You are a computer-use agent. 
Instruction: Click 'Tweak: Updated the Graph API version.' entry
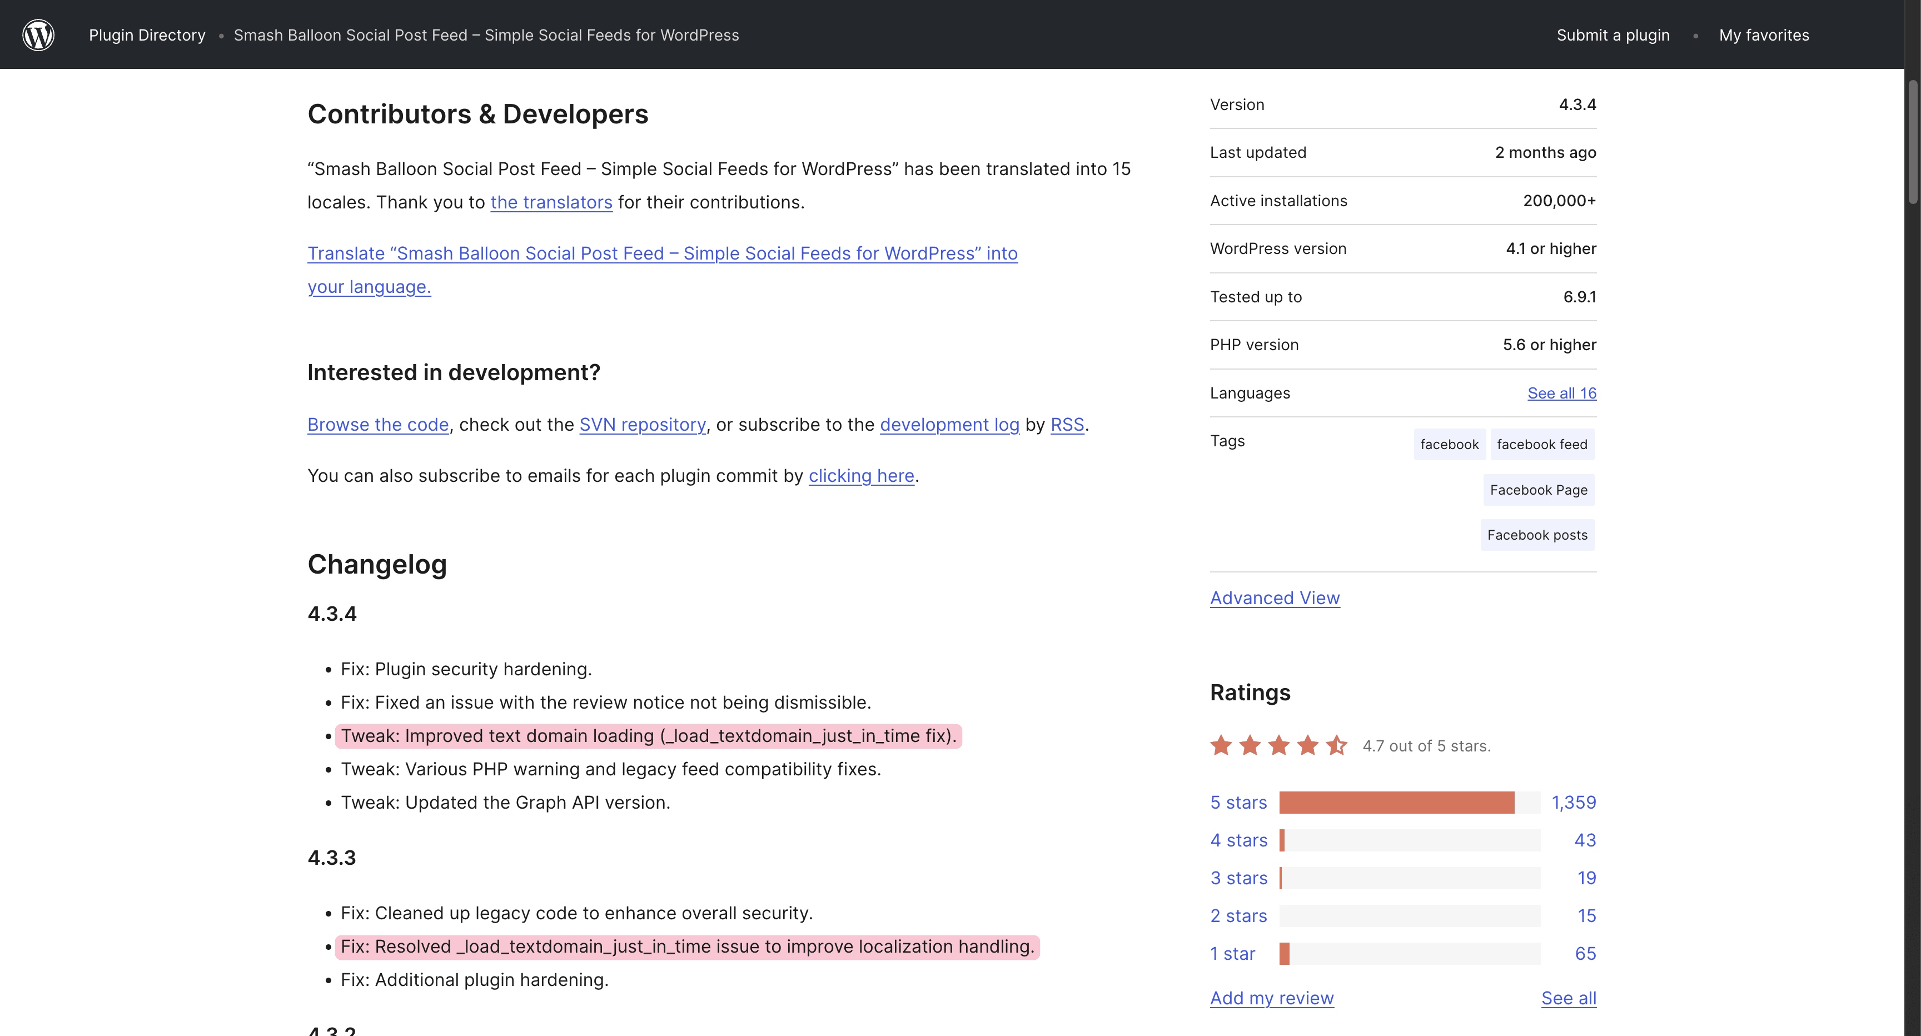tap(506, 803)
